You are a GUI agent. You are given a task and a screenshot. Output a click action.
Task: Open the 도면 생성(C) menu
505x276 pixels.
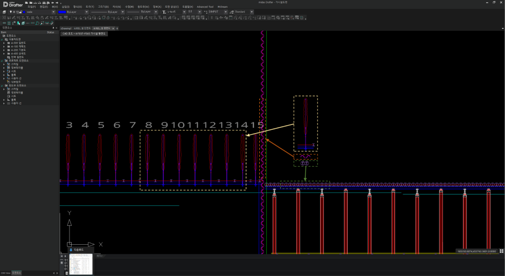pos(172,7)
